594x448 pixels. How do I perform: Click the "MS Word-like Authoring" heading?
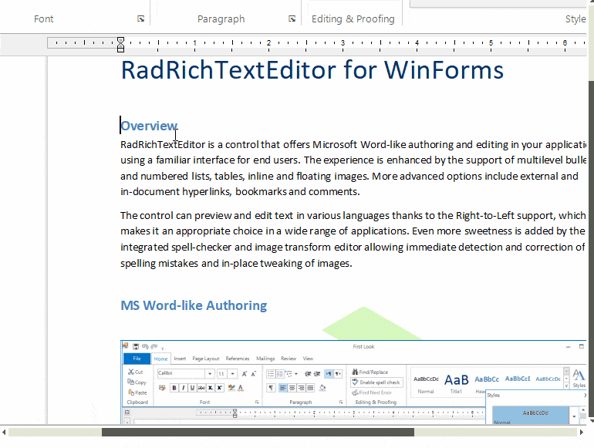click(x=194, y=305)
